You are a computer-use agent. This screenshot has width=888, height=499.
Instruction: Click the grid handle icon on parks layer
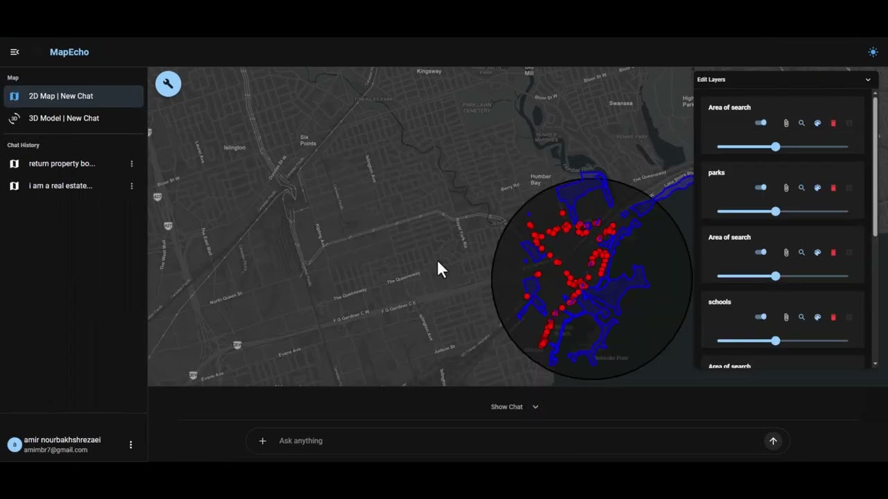(849, 188)
